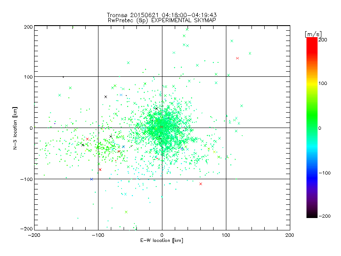Click the green X marker near E-W 138, N-S 145 km

(250, 53)
